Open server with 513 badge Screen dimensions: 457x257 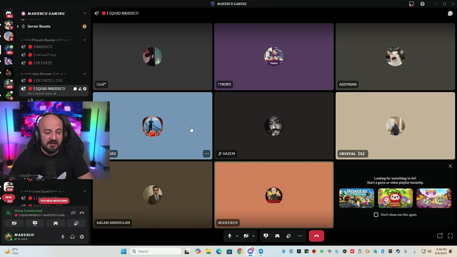click(9, 84)
